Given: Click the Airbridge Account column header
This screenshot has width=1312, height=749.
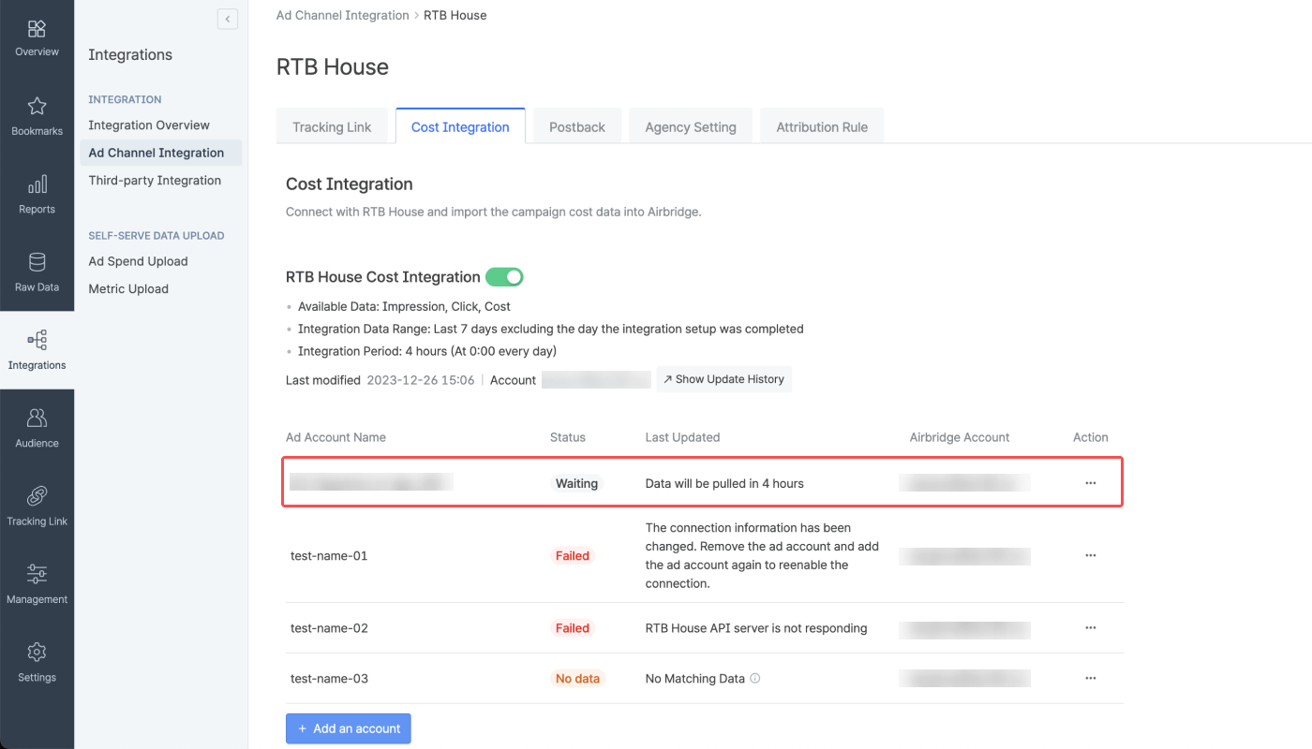Looking at the screenshot, I should pos(960,437).
